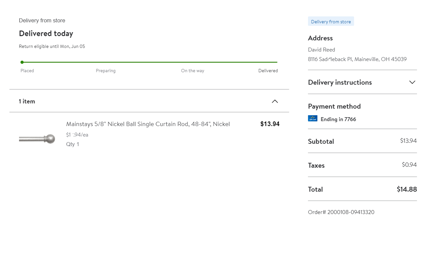
Task: Expand the Delivery instructions chevron
Action: coord(412,82)
